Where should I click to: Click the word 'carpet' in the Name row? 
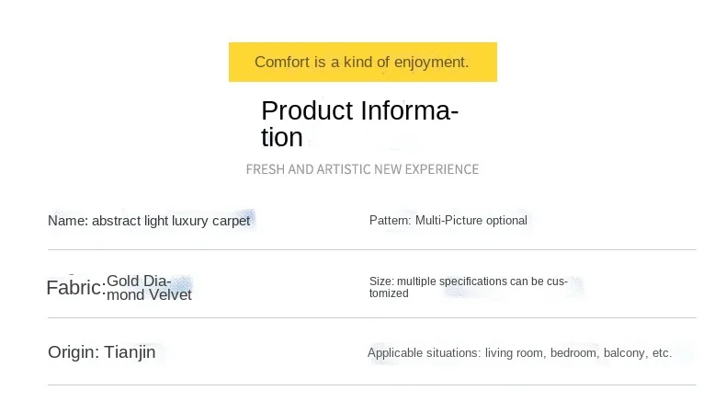[x=231, y=221]
